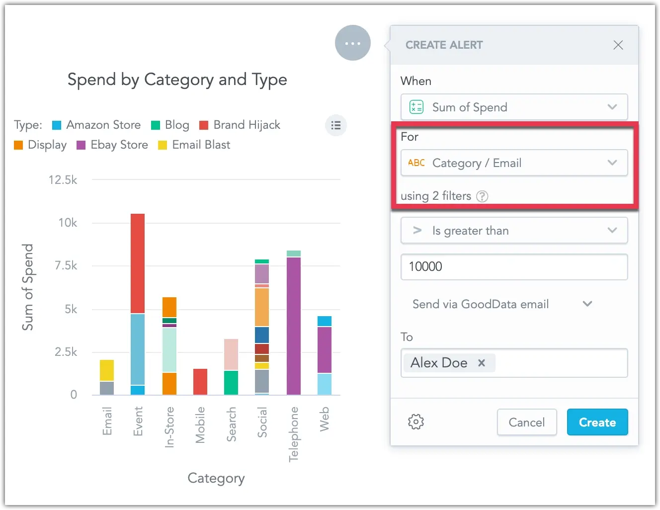Image resolution: width=660 pixels, height=510 pixels.
Task: Click the purple Telephone bar segment
Action: [x=294, y=326]
